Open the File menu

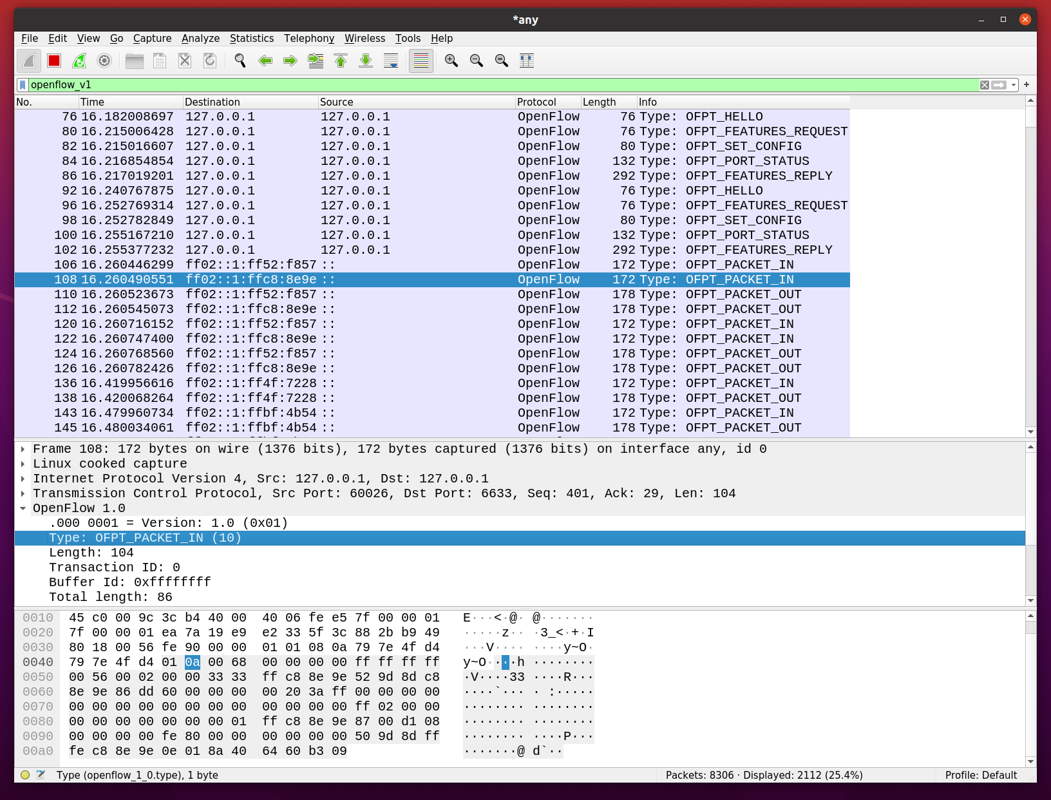[30, 39]
